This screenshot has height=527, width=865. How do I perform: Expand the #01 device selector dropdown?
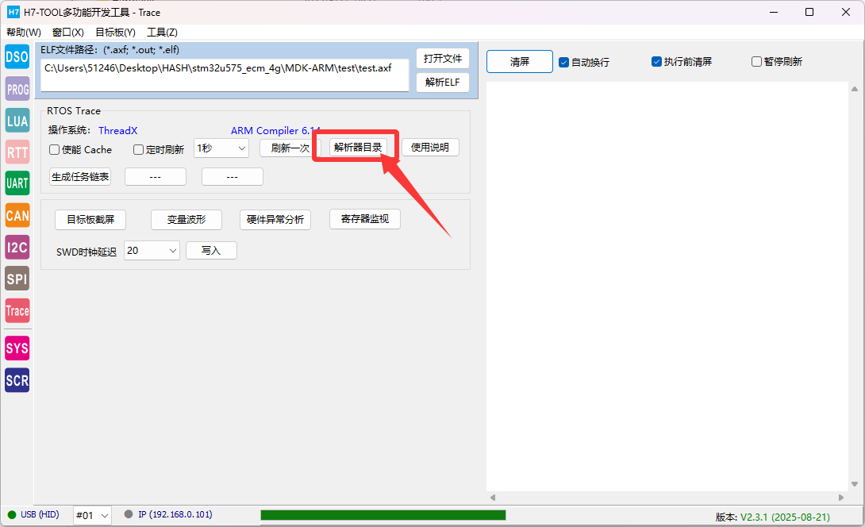tap(92, 515)
